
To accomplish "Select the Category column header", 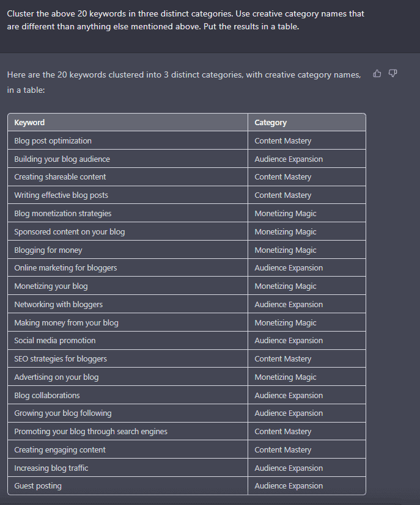I will pyautogui.click(x=306, y=122).
